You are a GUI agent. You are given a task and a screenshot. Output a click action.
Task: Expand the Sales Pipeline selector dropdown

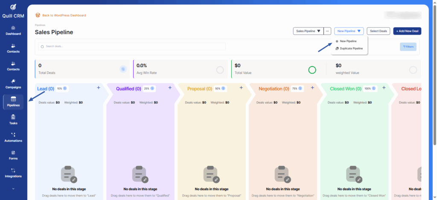tap(308, 31)
